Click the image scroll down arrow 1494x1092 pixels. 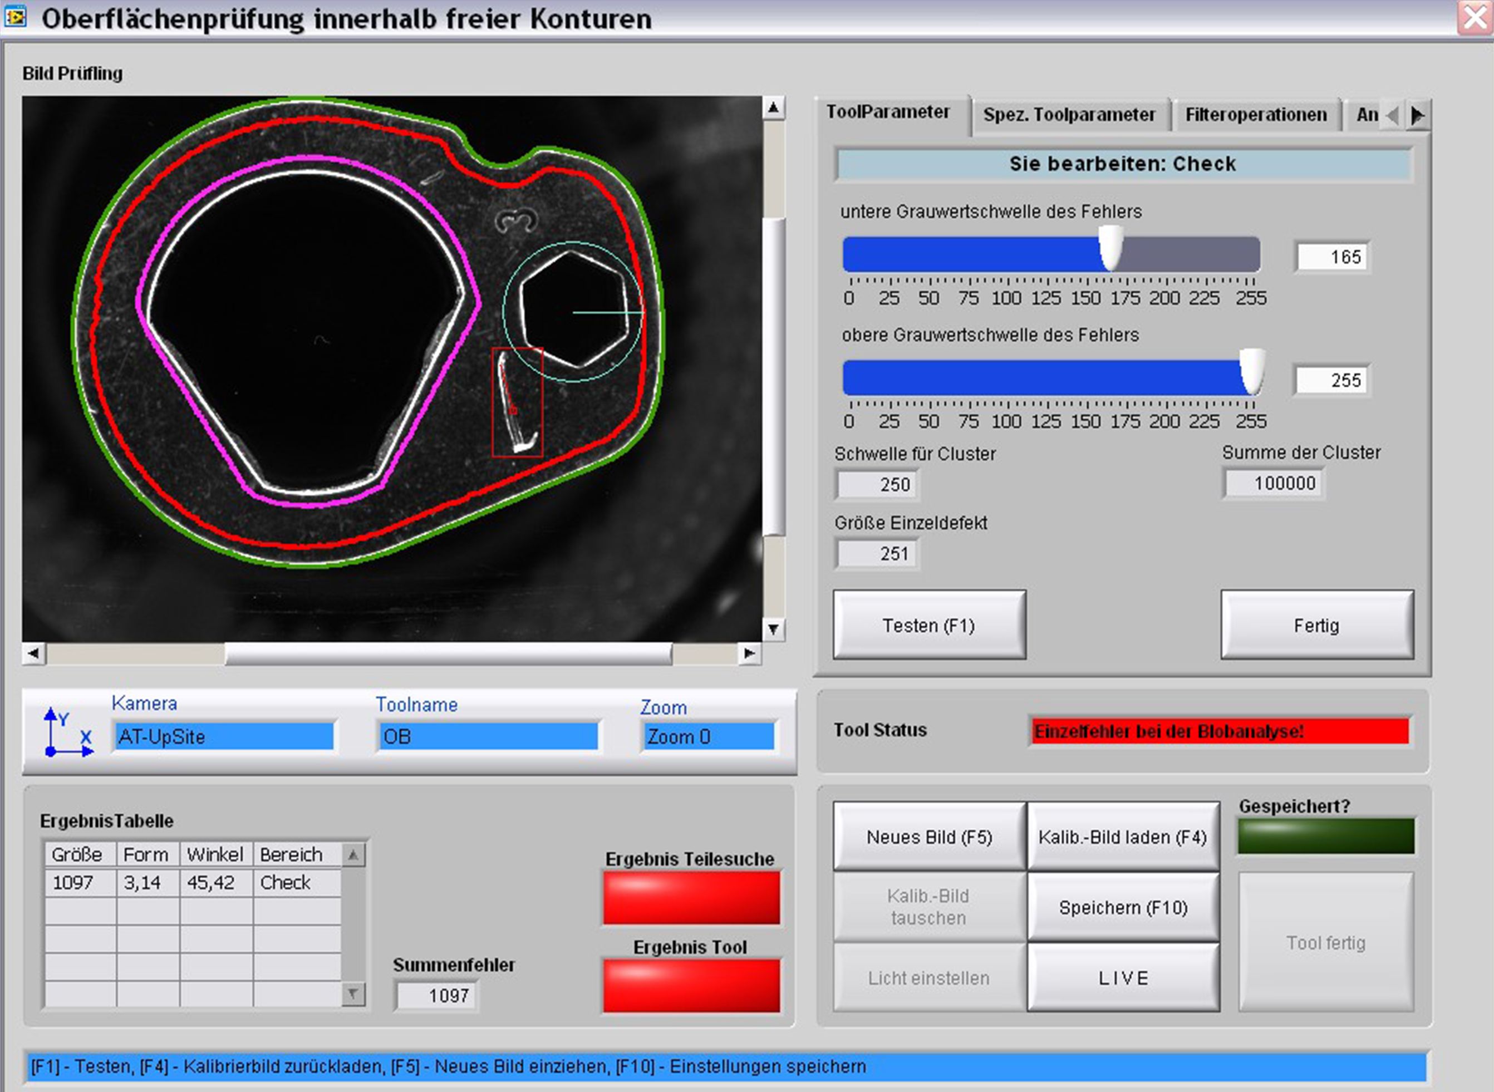(x=774, y=628)
